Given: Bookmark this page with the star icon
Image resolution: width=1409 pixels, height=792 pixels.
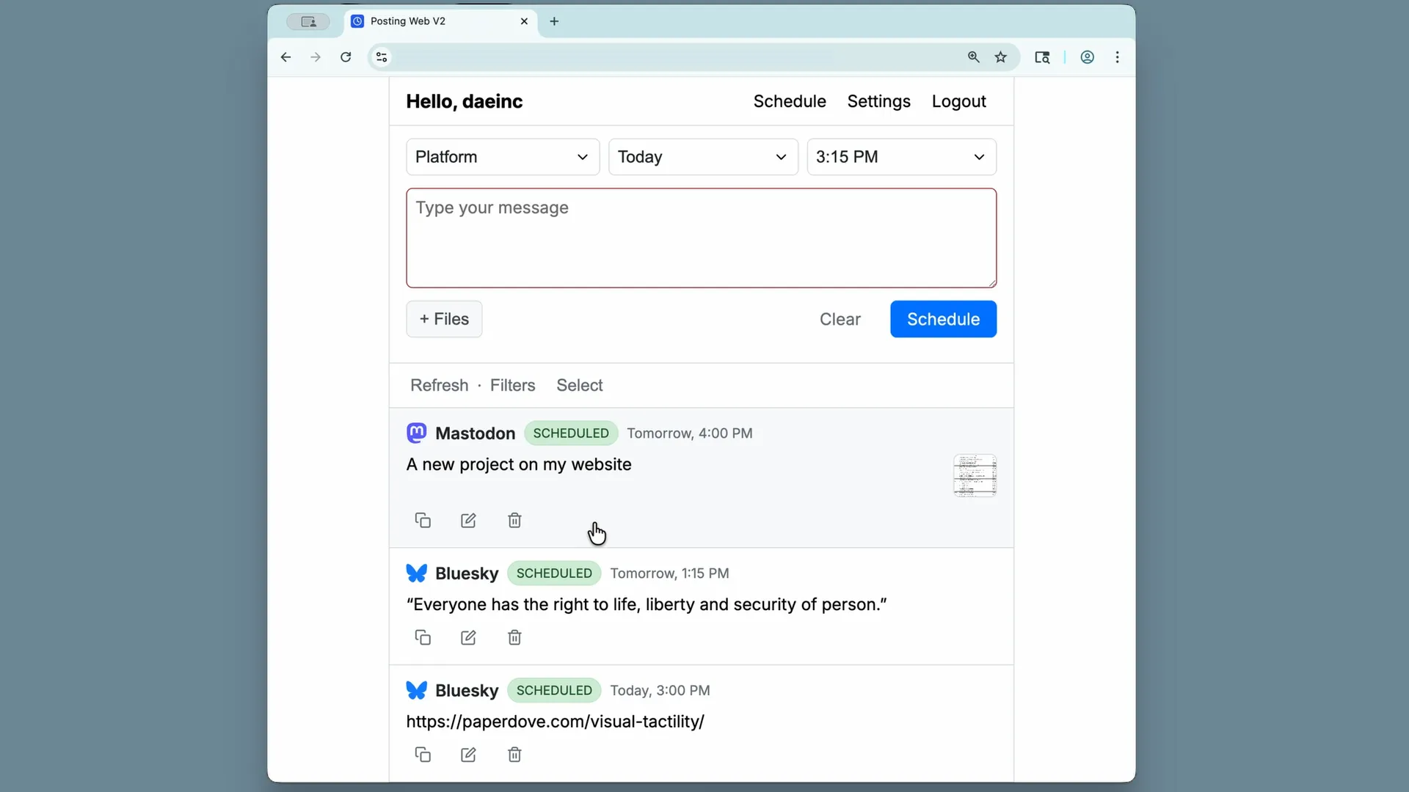Looking at the screenshot, I should tap(1000, 57).
